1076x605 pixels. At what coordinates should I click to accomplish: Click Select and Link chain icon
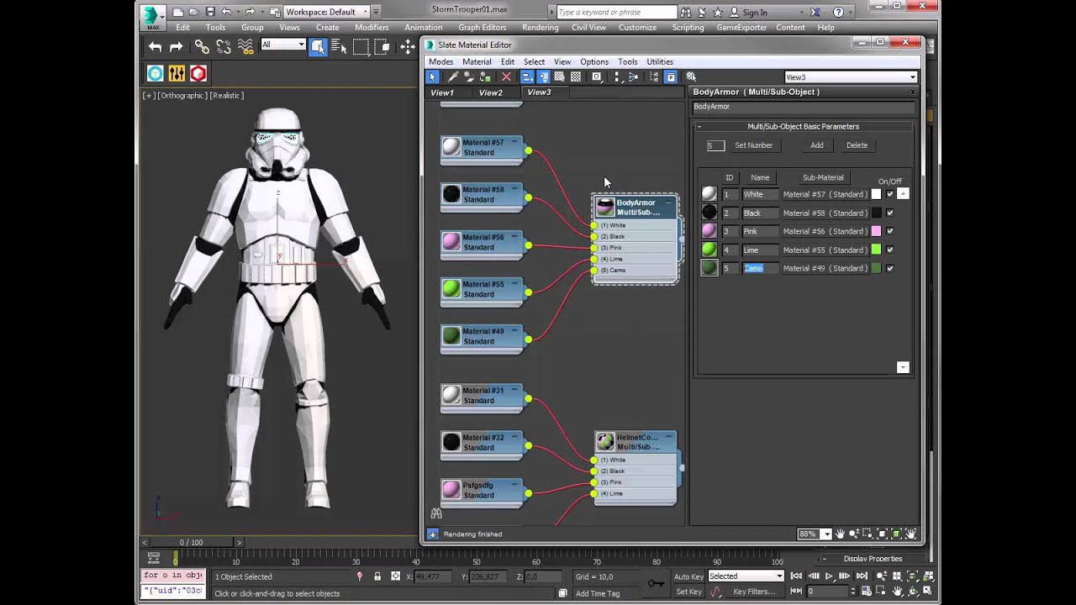202,47
